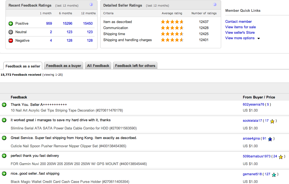
Task: Visit View seller's Store link
Action: [x=240, y=33]
